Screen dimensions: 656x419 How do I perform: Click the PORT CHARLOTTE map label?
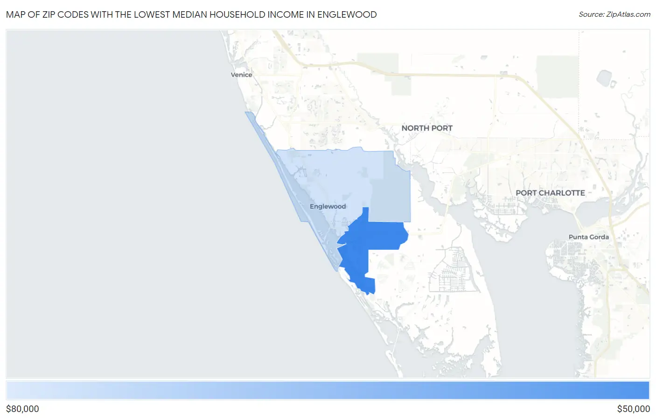[x=550, y=193]
